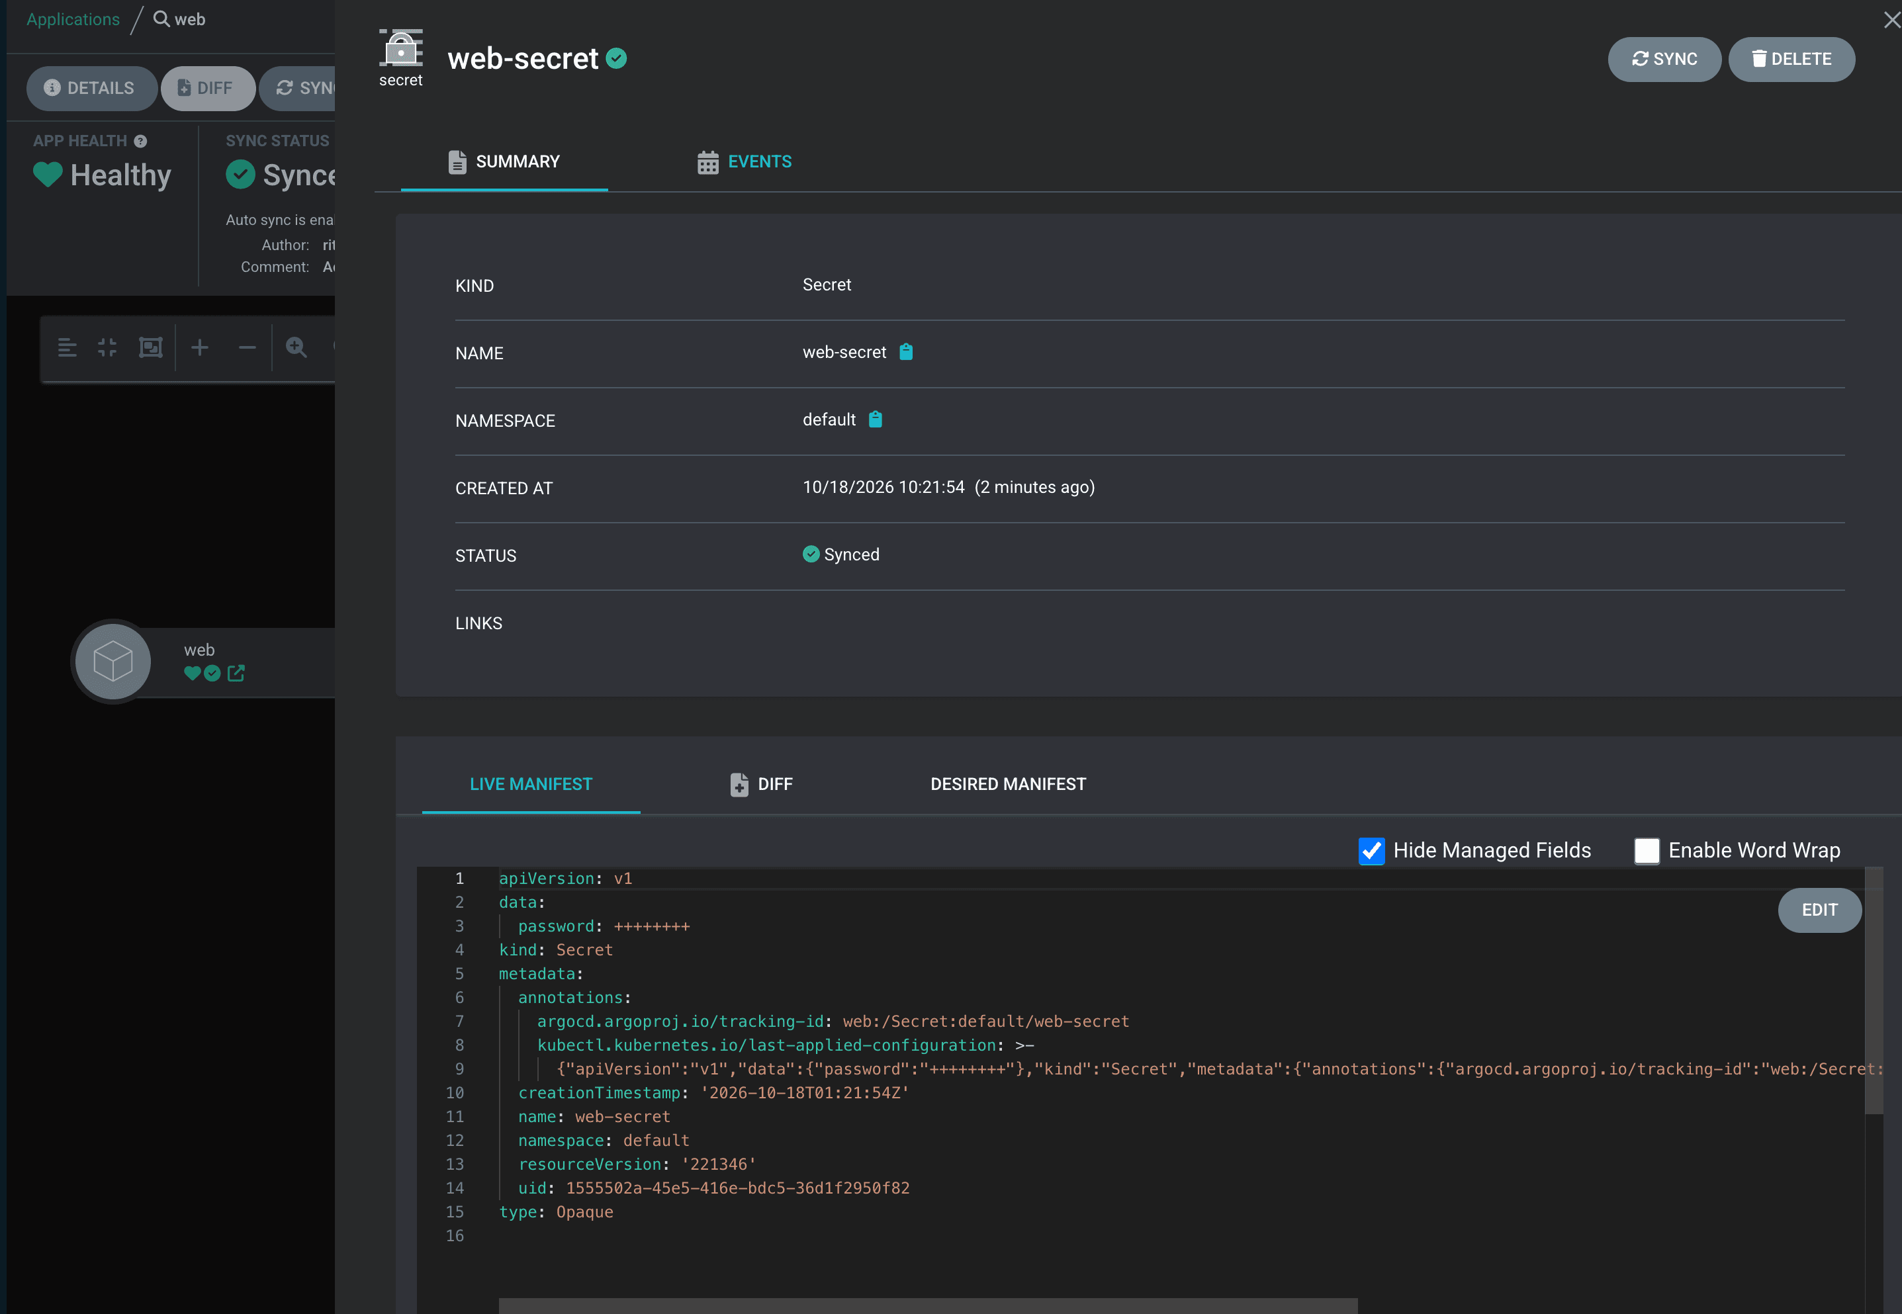The width and height of the screenshot is (1902, 1314).
Task: Click the compact nodes toolbar icon
Action: (107, 347)
